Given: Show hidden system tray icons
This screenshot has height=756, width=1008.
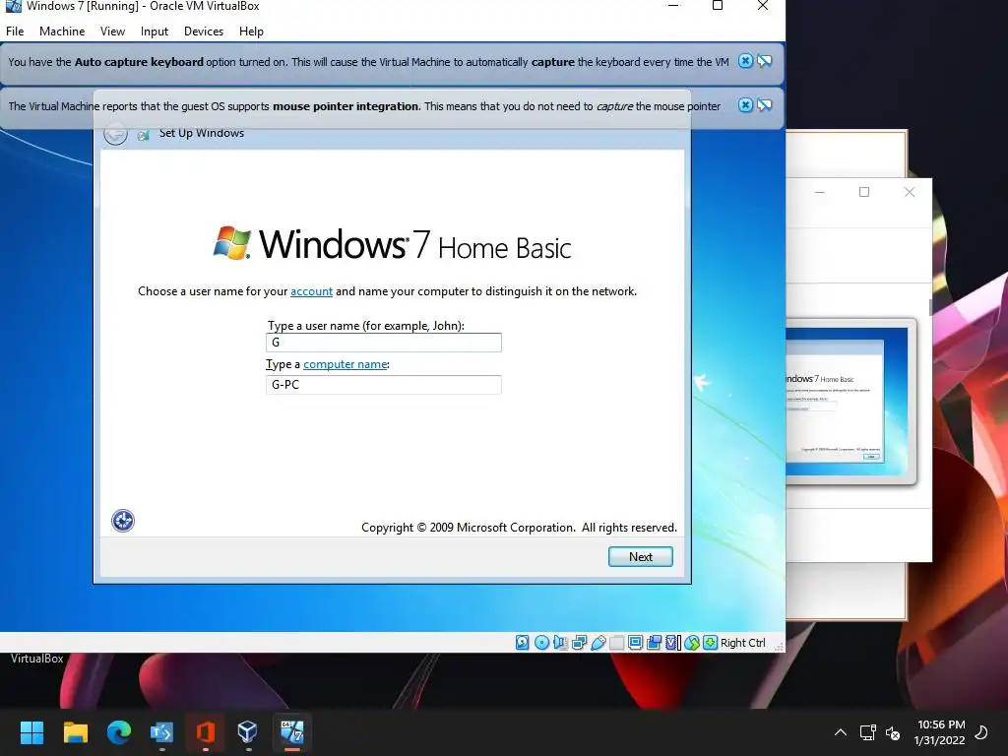Looking at the screenshot, I should pyautogui.click(x=841, y=732).
